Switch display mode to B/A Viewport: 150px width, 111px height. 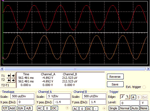tap(21, 108)
